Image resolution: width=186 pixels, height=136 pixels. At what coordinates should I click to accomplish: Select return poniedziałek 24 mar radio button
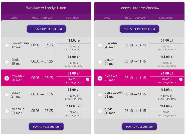click(100, 95)
